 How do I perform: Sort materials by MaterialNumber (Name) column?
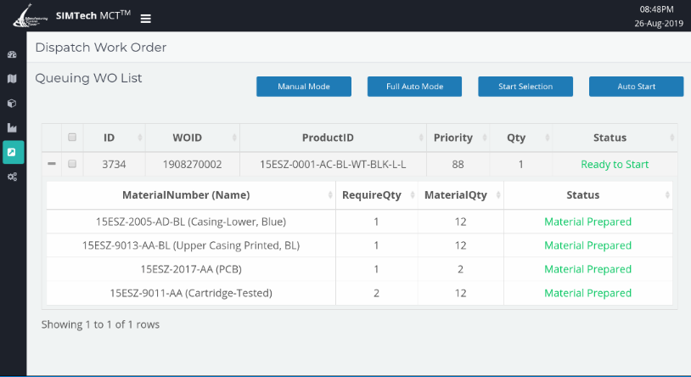pyautogui.click(x=191, y=195)
